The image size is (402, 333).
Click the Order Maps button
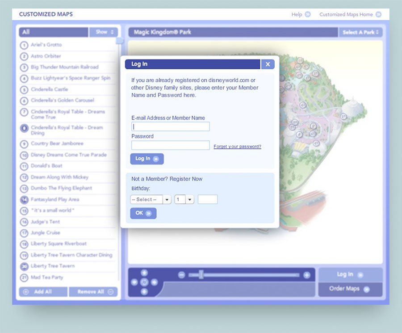(350, 289)
